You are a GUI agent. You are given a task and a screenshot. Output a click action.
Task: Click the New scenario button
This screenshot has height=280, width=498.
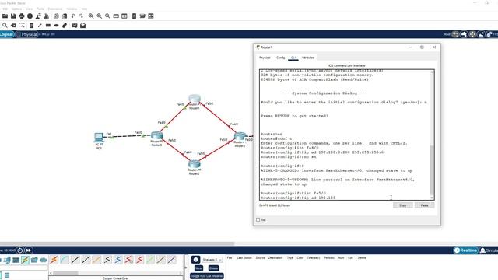(x=198, y=268)
